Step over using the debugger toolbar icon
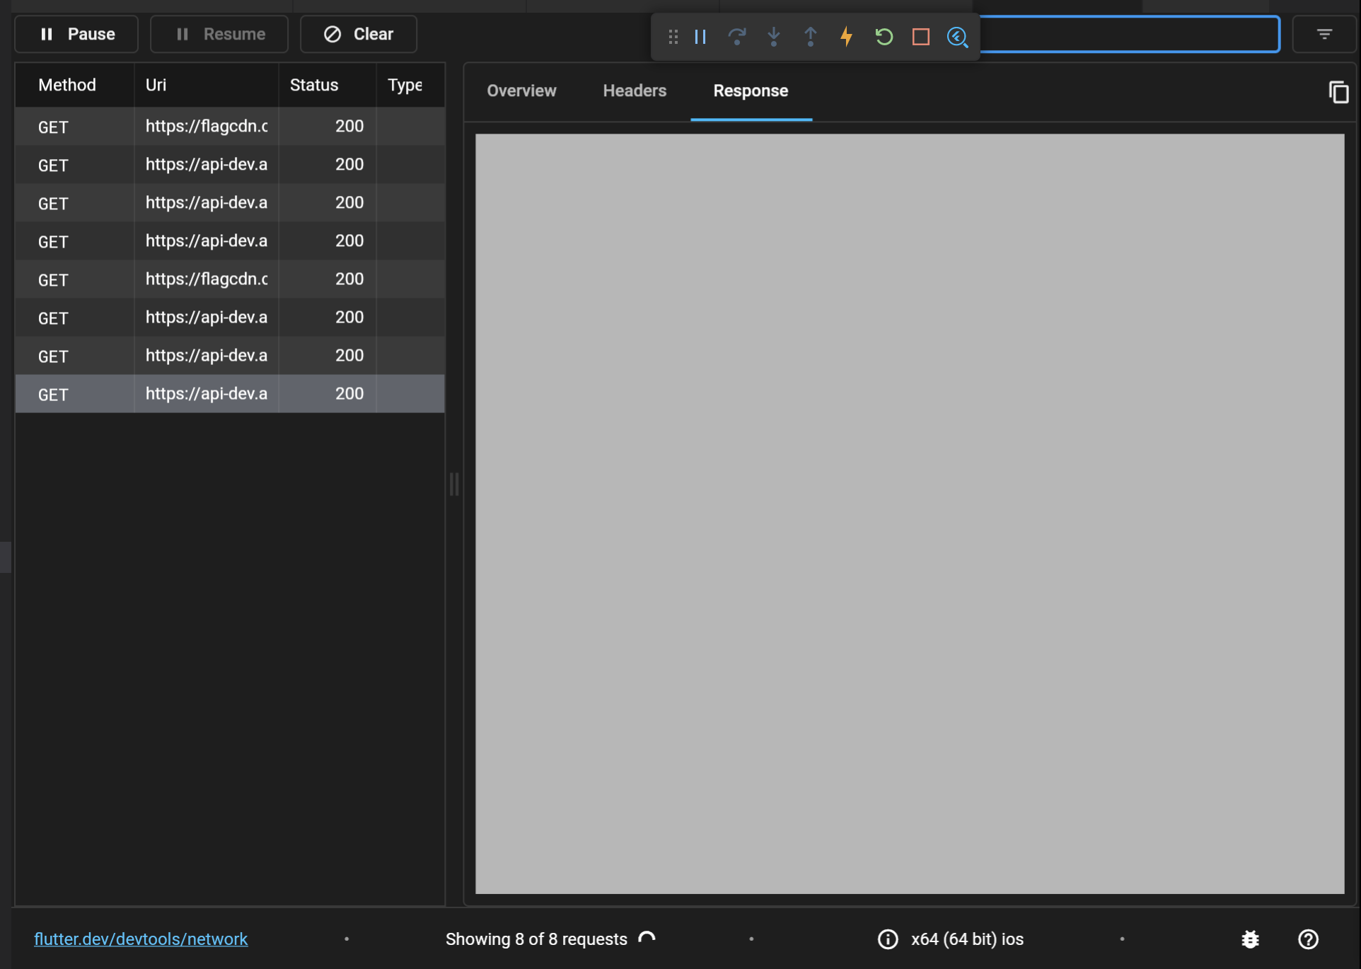Viewport: 1361px width, 969px height. click(x=737, y=37)
